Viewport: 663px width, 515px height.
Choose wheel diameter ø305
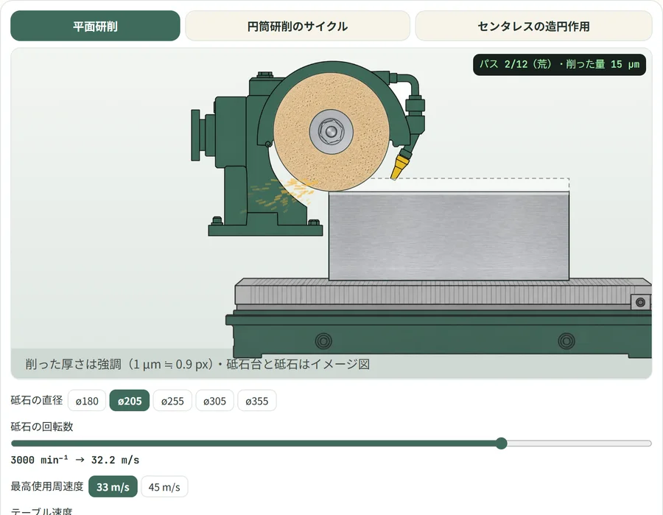pos(215,401)
